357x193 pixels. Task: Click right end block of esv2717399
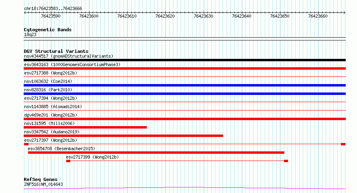[286, 161]
